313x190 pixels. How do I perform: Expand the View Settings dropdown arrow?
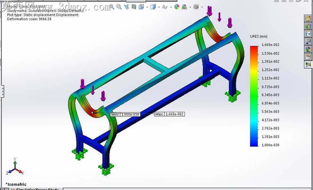202,7
